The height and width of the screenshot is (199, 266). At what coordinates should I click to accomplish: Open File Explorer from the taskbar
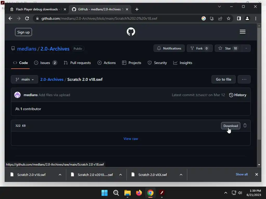coord(127,193)
